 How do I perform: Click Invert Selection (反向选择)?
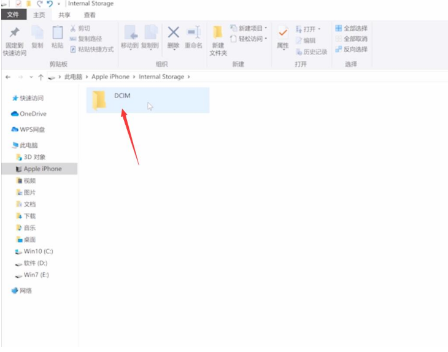(x=351, y=49)
